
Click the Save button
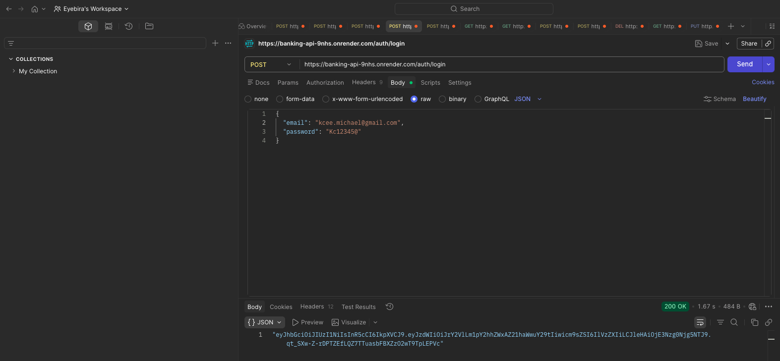(707, 44)
